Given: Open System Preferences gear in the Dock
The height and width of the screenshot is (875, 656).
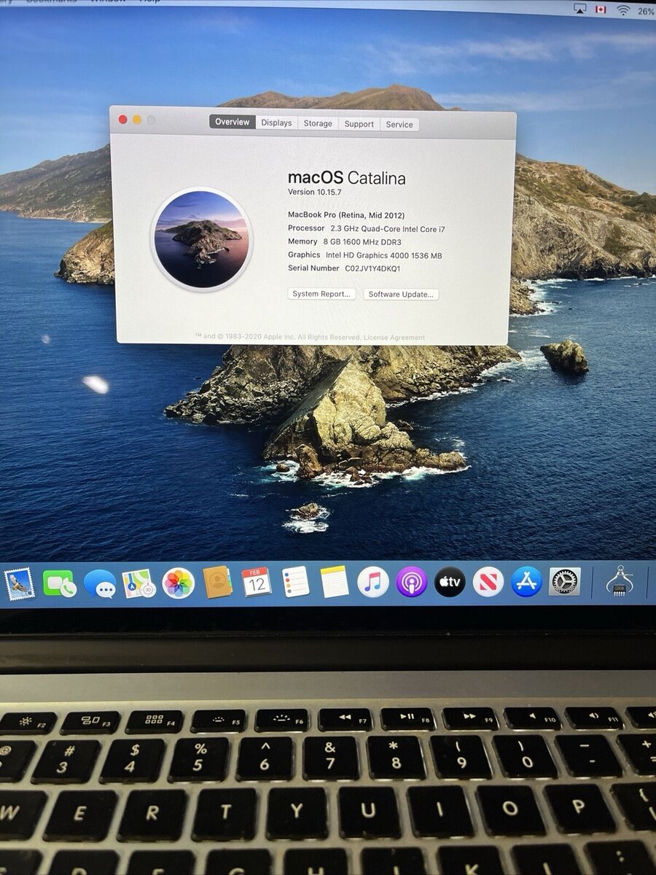Looking at the screenshot, I should pos(565,581).
